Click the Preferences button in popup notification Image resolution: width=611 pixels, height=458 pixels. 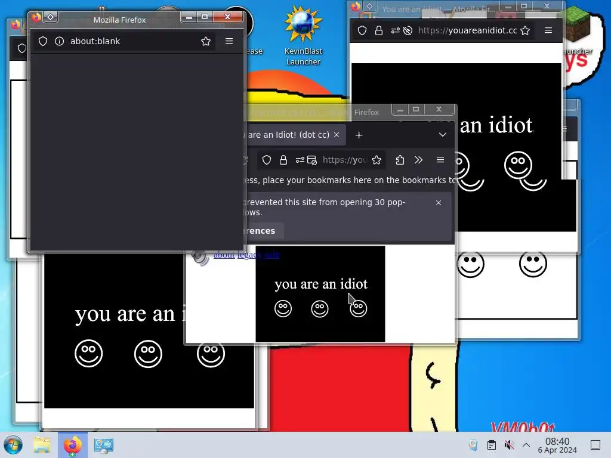(264, 231)
